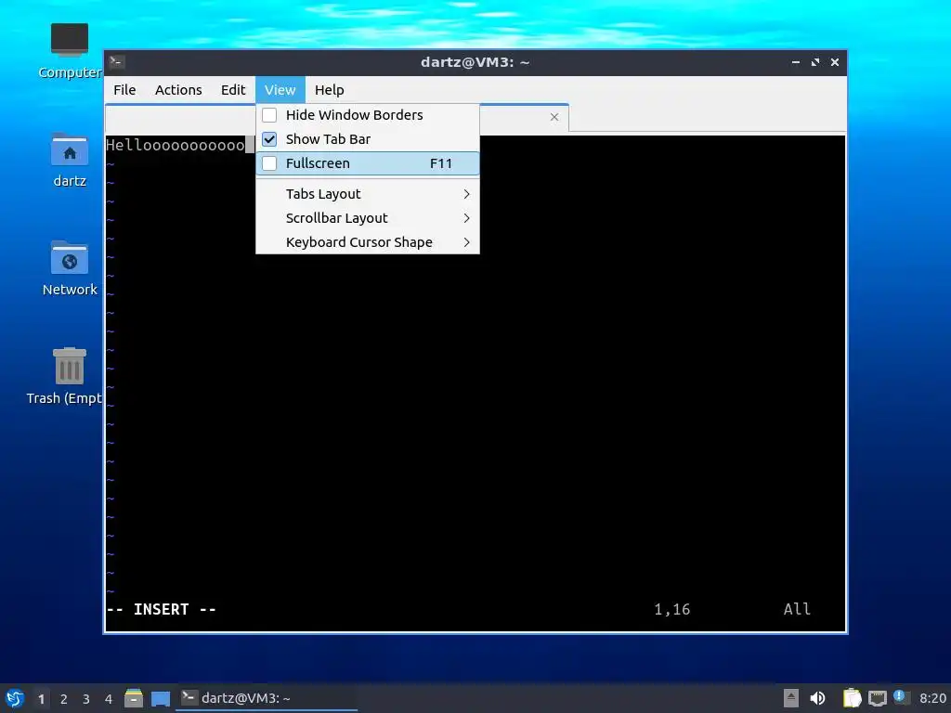Switch to workspace 3
951x713 pixels.
[86, 699]
